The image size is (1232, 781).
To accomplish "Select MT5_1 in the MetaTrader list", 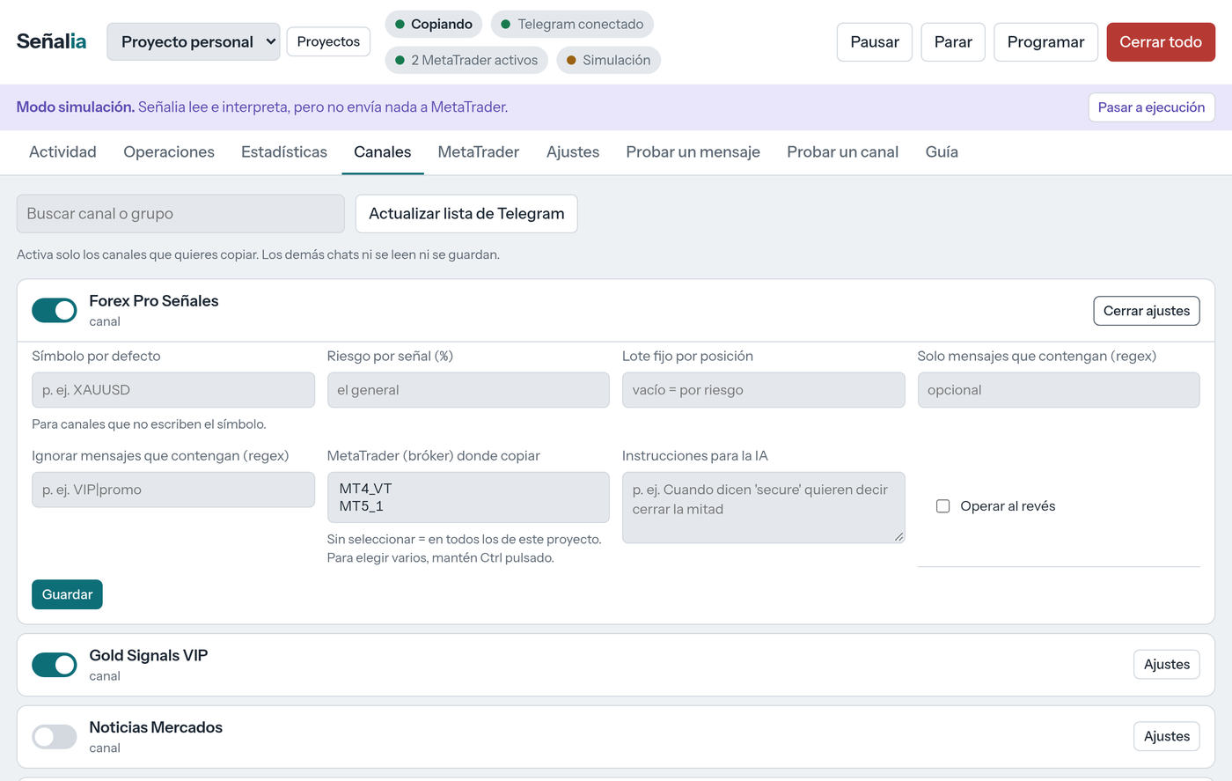I will 362,506.
